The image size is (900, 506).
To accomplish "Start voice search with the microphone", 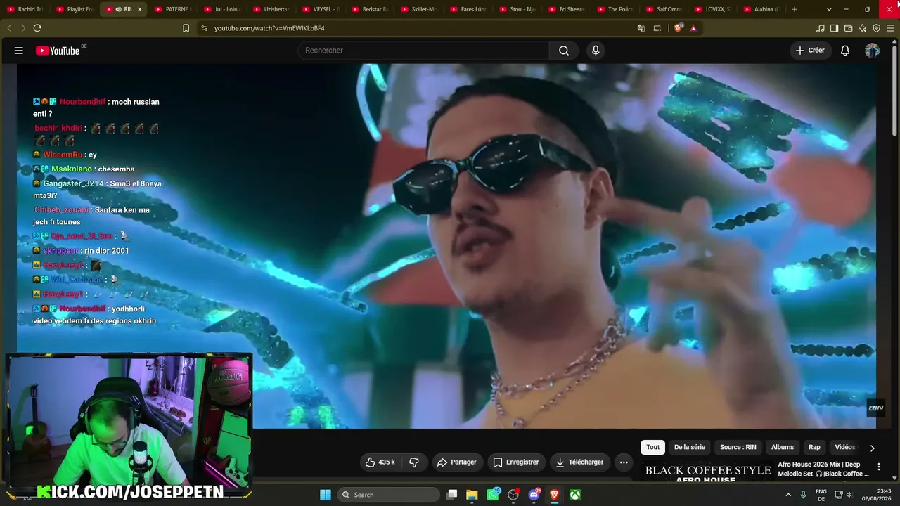I will tap(596, 51).
